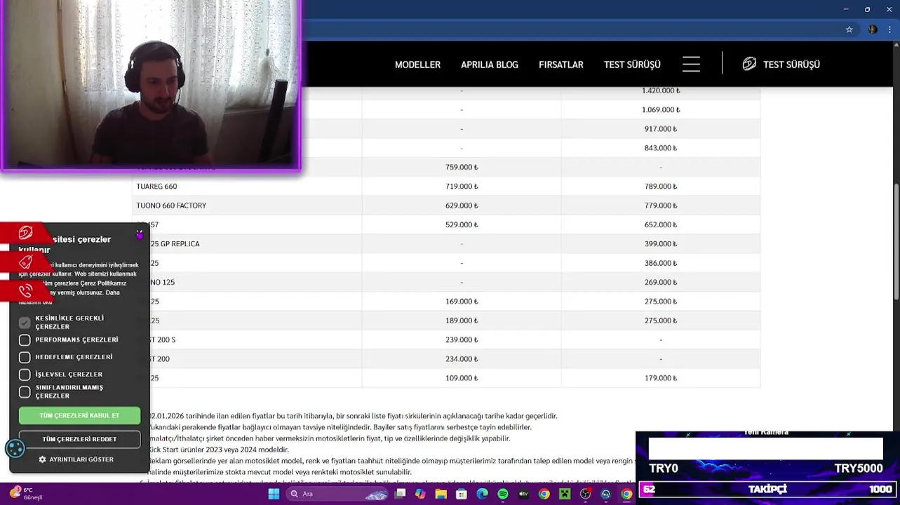Open TEST SÜRÜŞÜ in the navigation menu

point(632,65)
